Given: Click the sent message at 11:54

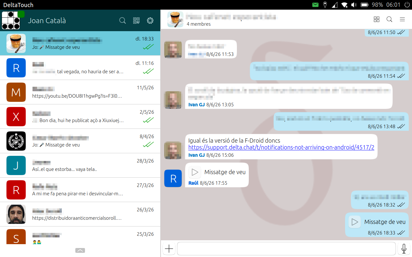Looking at the screenshot, I should [329, 71].
